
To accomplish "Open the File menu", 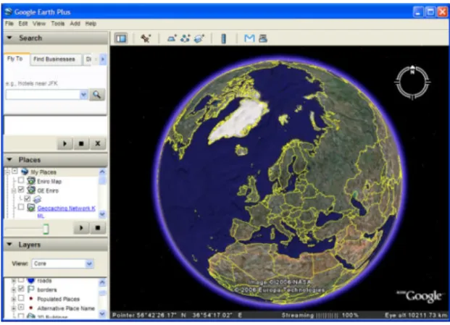I will pos(9,23).
